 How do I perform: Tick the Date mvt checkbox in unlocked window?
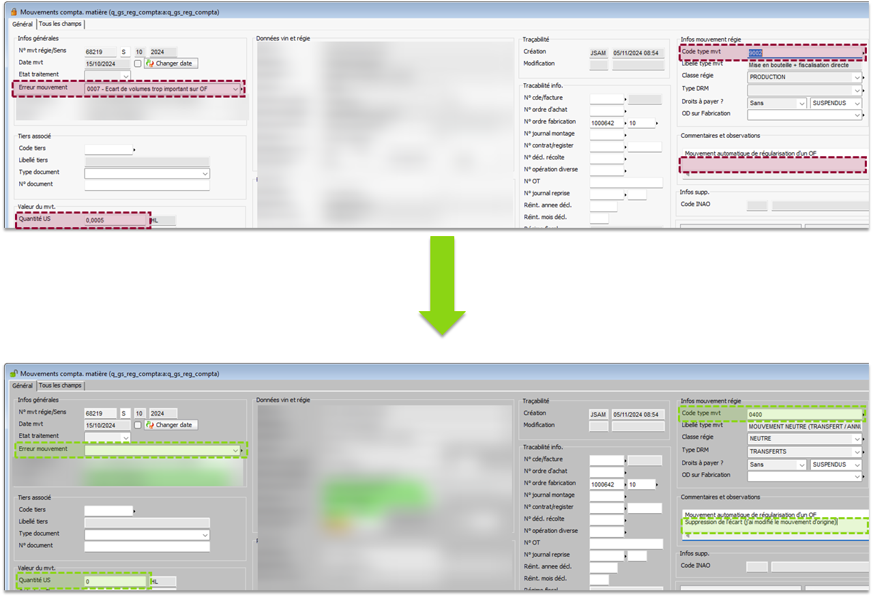click(x=138, y=425)
